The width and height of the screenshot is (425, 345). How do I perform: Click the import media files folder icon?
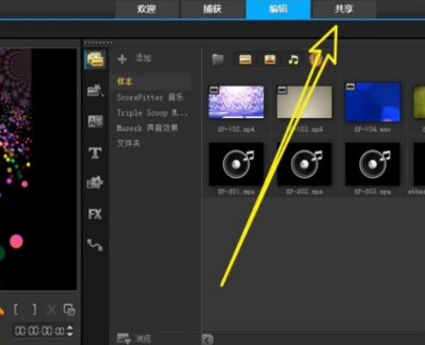[218, 60]
